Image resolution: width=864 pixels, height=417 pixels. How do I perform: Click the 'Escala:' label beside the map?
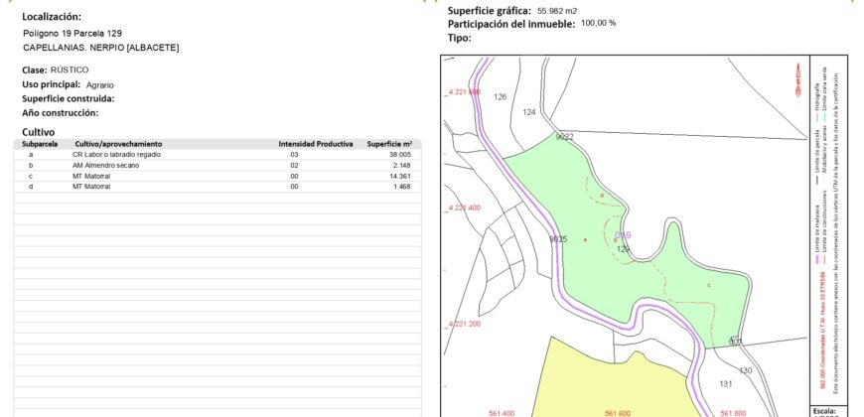click(x=824, y=411)
